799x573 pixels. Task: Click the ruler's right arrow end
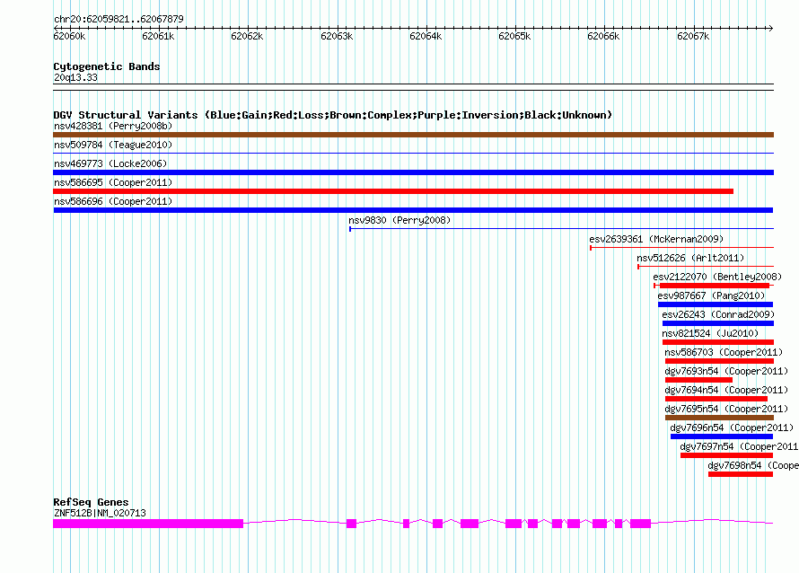pyautogui.click(x=770, y=28)
